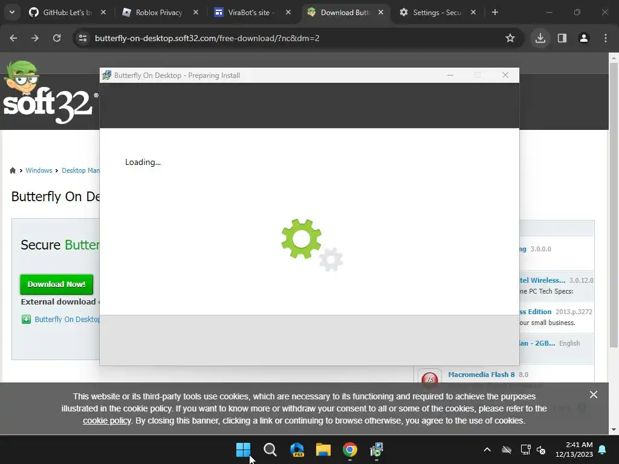This screenshot has width=619, height=464.
Task: Close the Settings tab
Action: pos(473,12)
